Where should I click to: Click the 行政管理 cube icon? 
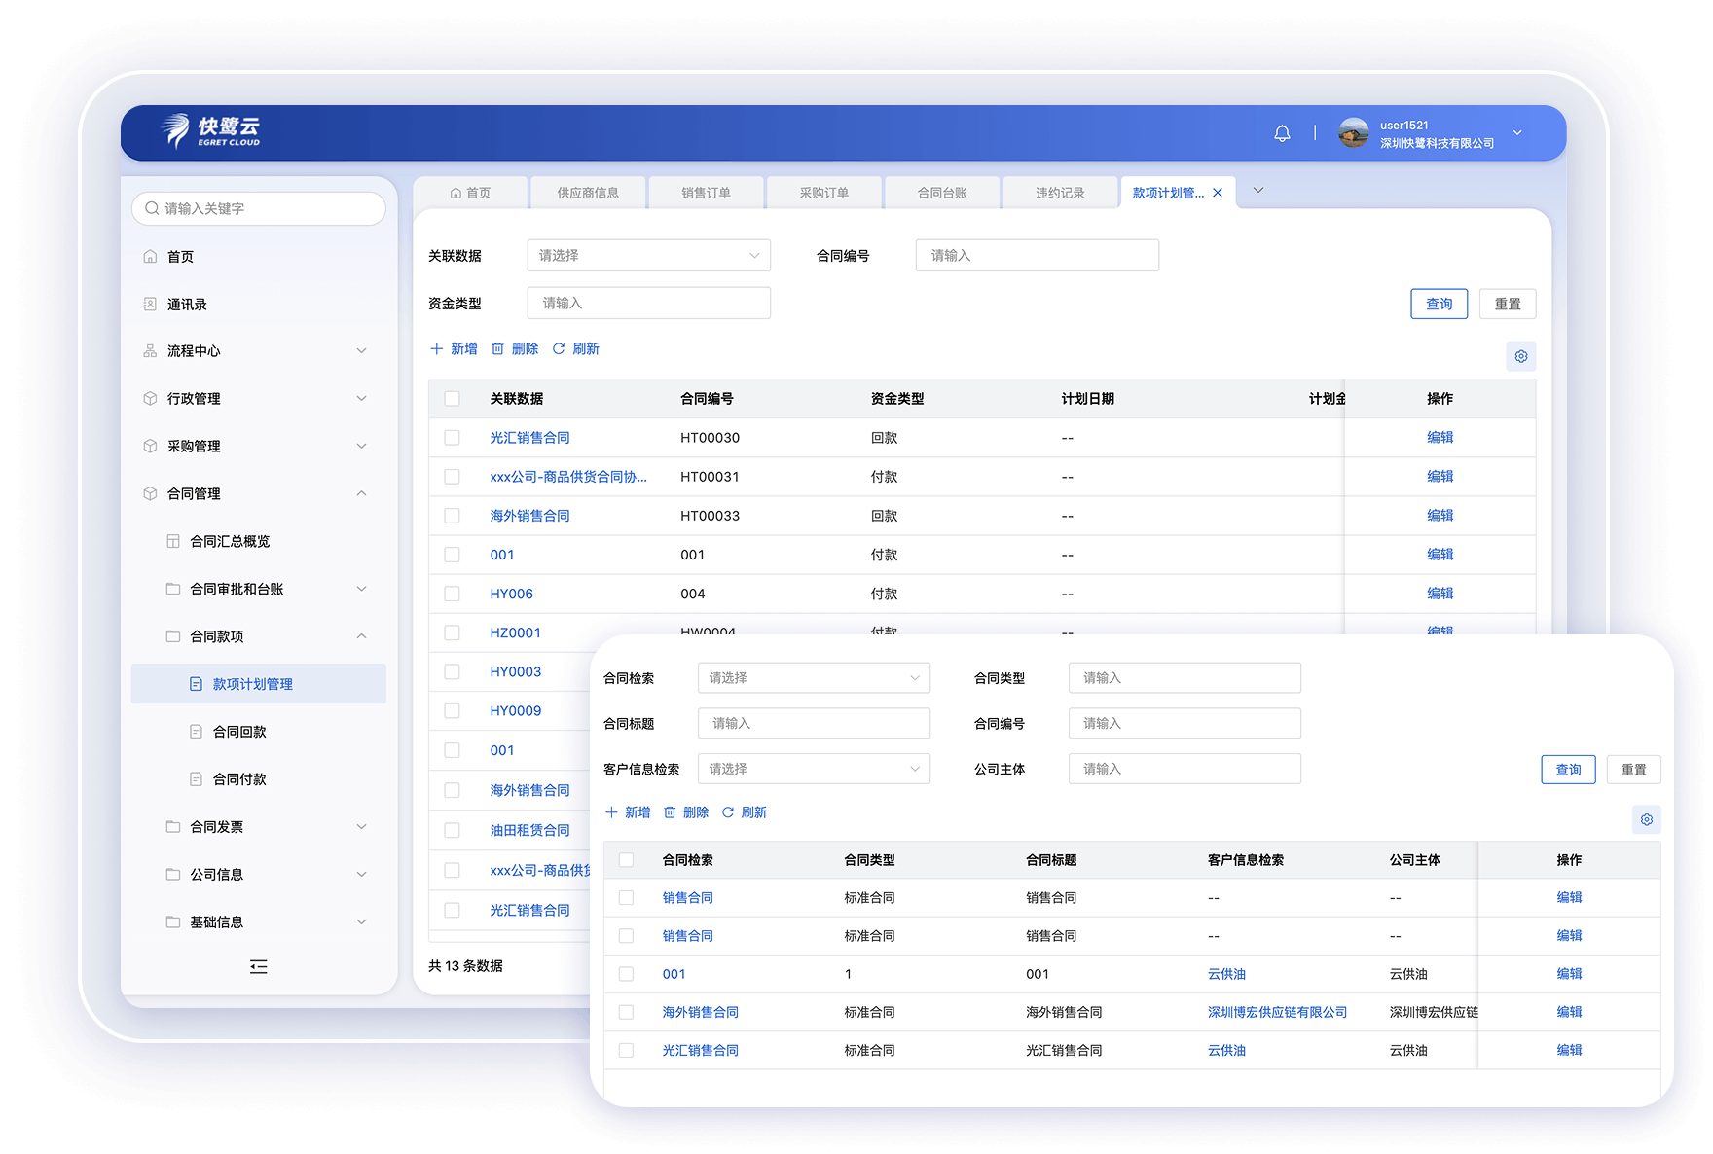click(x=150, y=399)
